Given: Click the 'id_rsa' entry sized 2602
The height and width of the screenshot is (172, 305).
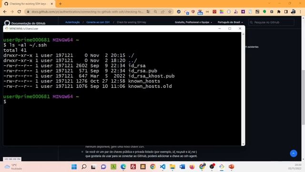Looking at the screenshot, I should point(137,66).
